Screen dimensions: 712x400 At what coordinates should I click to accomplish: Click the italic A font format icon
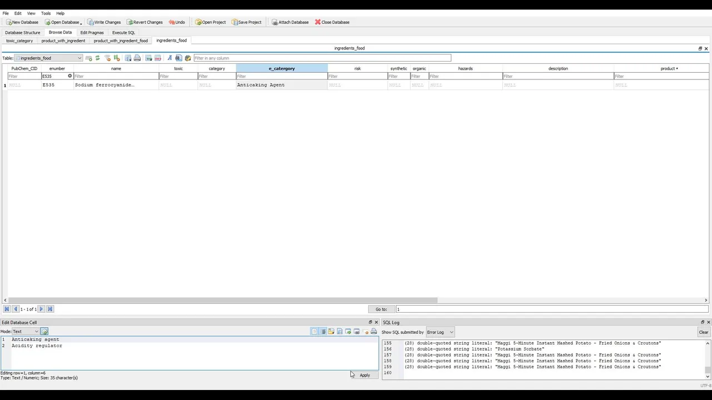coord(170,58)
